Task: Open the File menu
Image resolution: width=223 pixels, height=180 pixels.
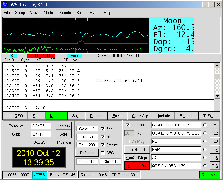Action: tap(7, 13)
